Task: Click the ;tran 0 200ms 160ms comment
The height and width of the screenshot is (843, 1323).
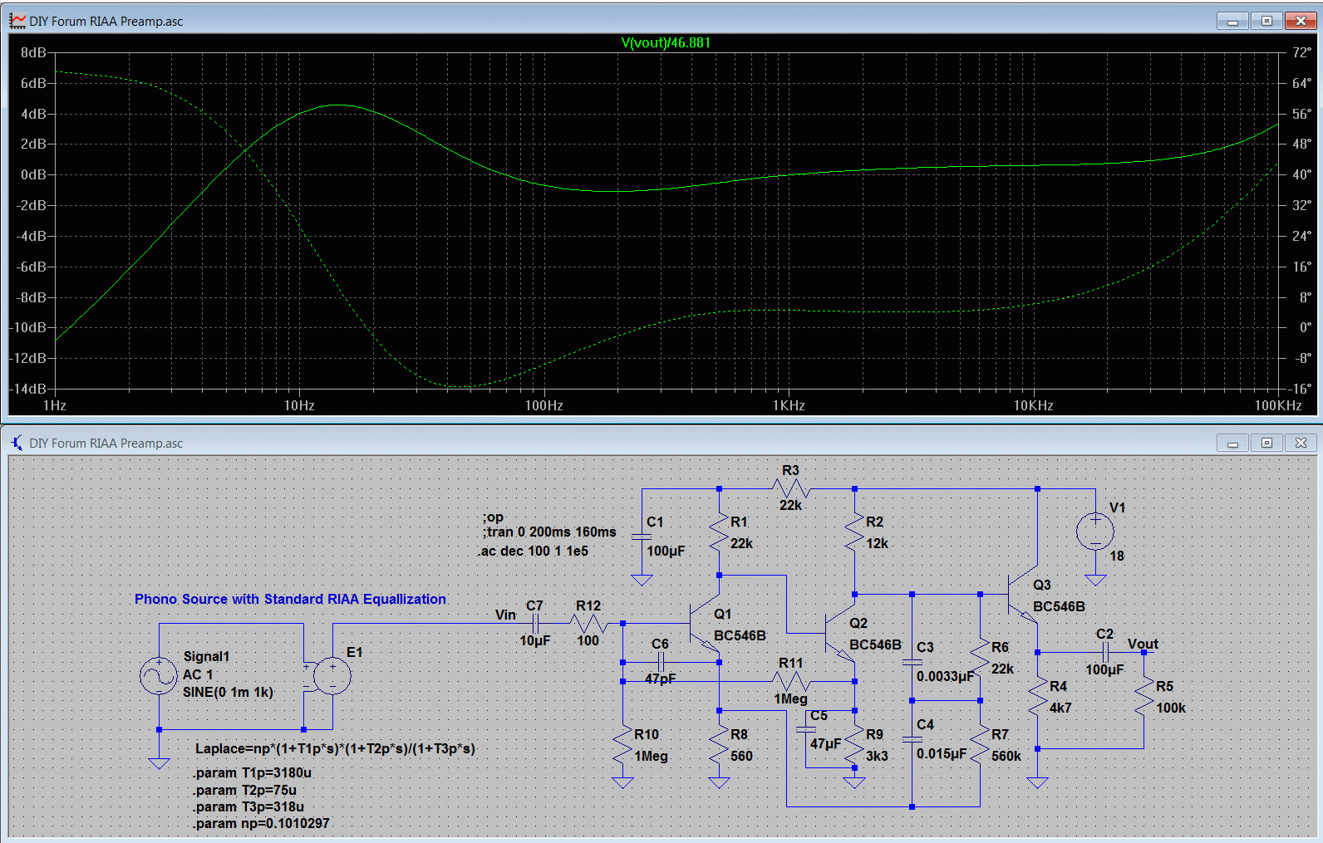Action: pos(549,532)
